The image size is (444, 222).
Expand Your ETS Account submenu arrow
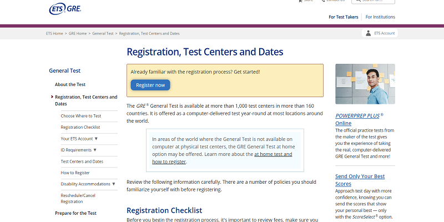tap(96, 138)
